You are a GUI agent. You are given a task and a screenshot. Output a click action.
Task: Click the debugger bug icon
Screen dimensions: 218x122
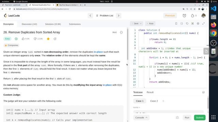pos(177,118)
